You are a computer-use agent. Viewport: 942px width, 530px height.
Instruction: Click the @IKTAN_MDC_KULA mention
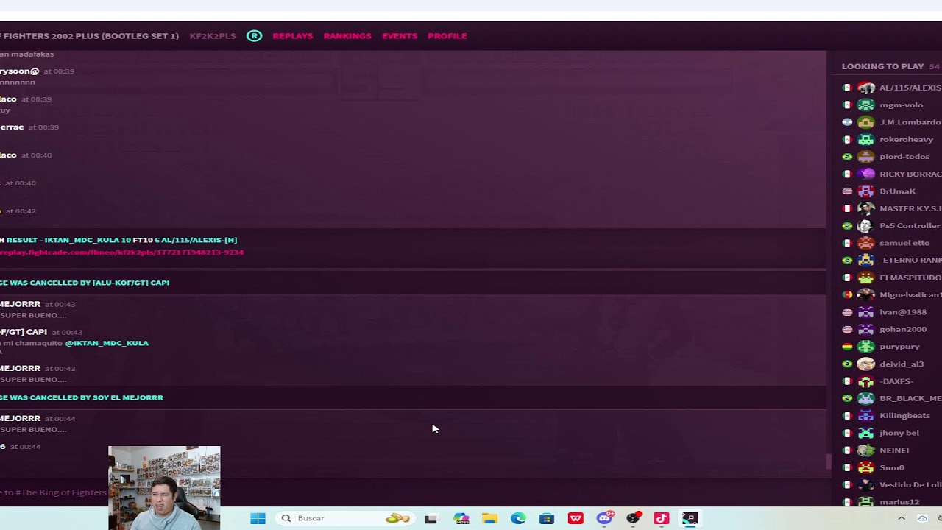(x=107, y=343)
